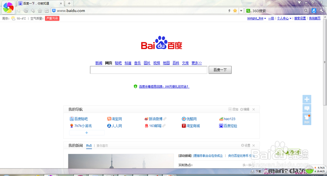The width and height of the screenshot is (327, 176).
Task: Switch to 音乐 search category
Action: point(137,63)
